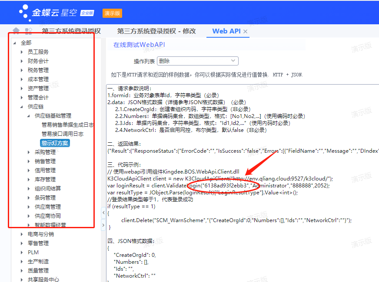The width and height of the screenshot is (379, 282).
Task: Expand the 库存管理 node
Action: coord(29,180)
